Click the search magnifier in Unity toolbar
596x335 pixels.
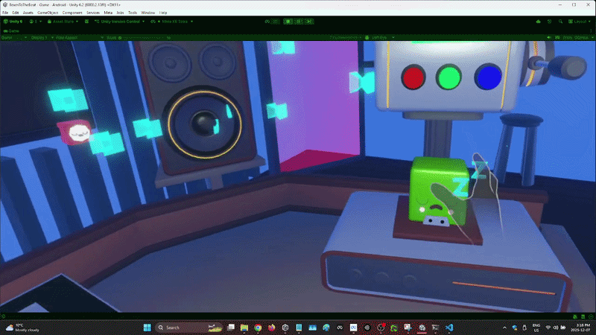tap(560, 22)
